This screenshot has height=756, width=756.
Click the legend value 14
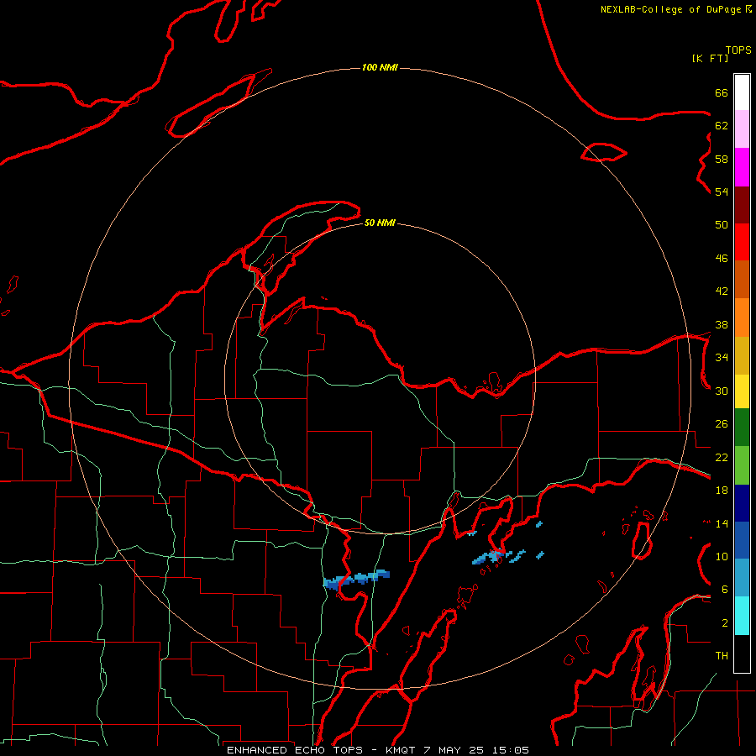(x=722, y=523)
